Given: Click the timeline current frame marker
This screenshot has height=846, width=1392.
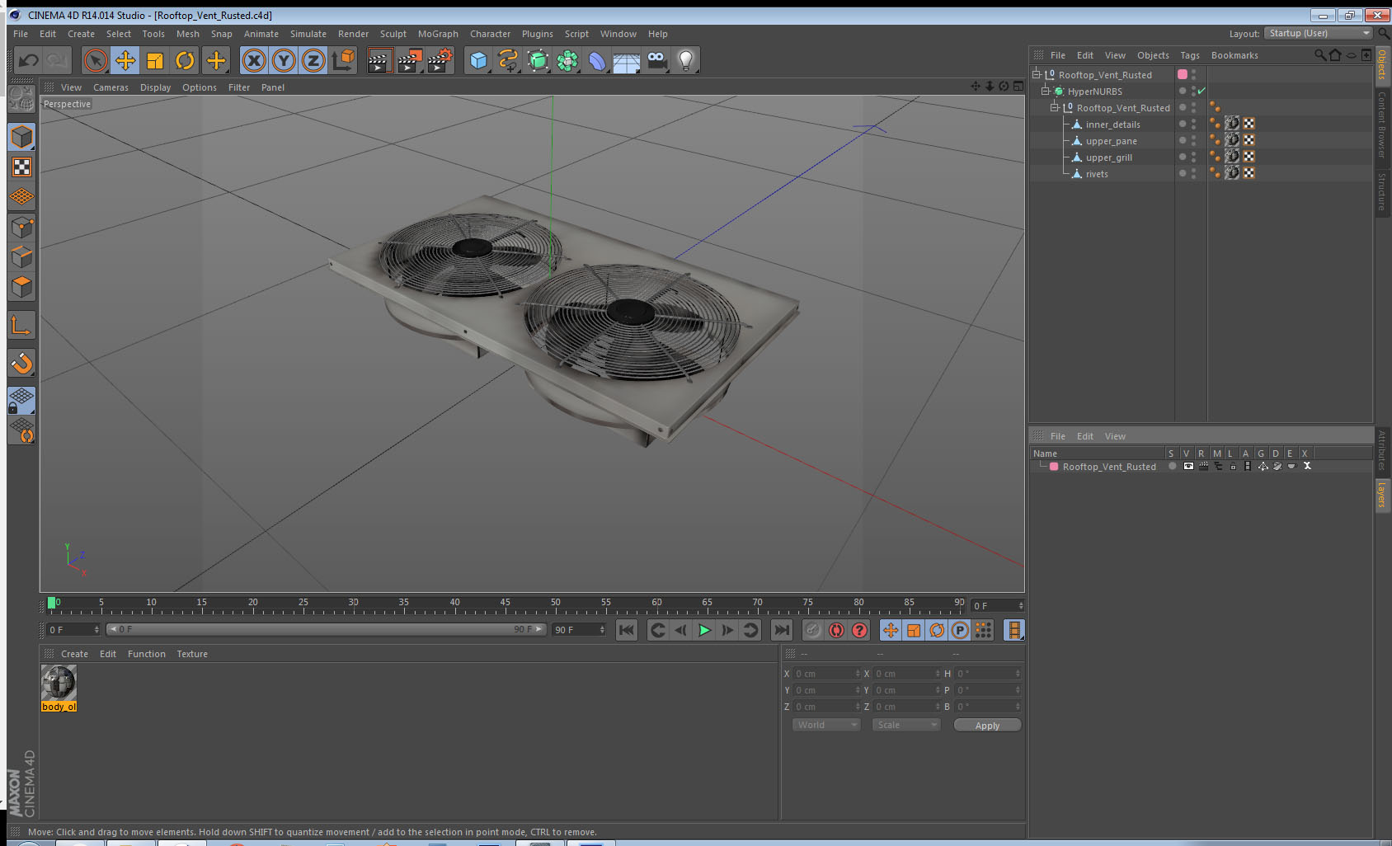Looking at the screenshot, I should (52, 603).
